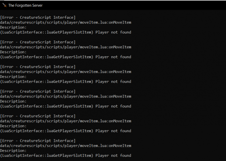Screen dimensions: 226x161
Task: Click the second [Error - CreatureScript Interface] header
Action: (38, 42)
